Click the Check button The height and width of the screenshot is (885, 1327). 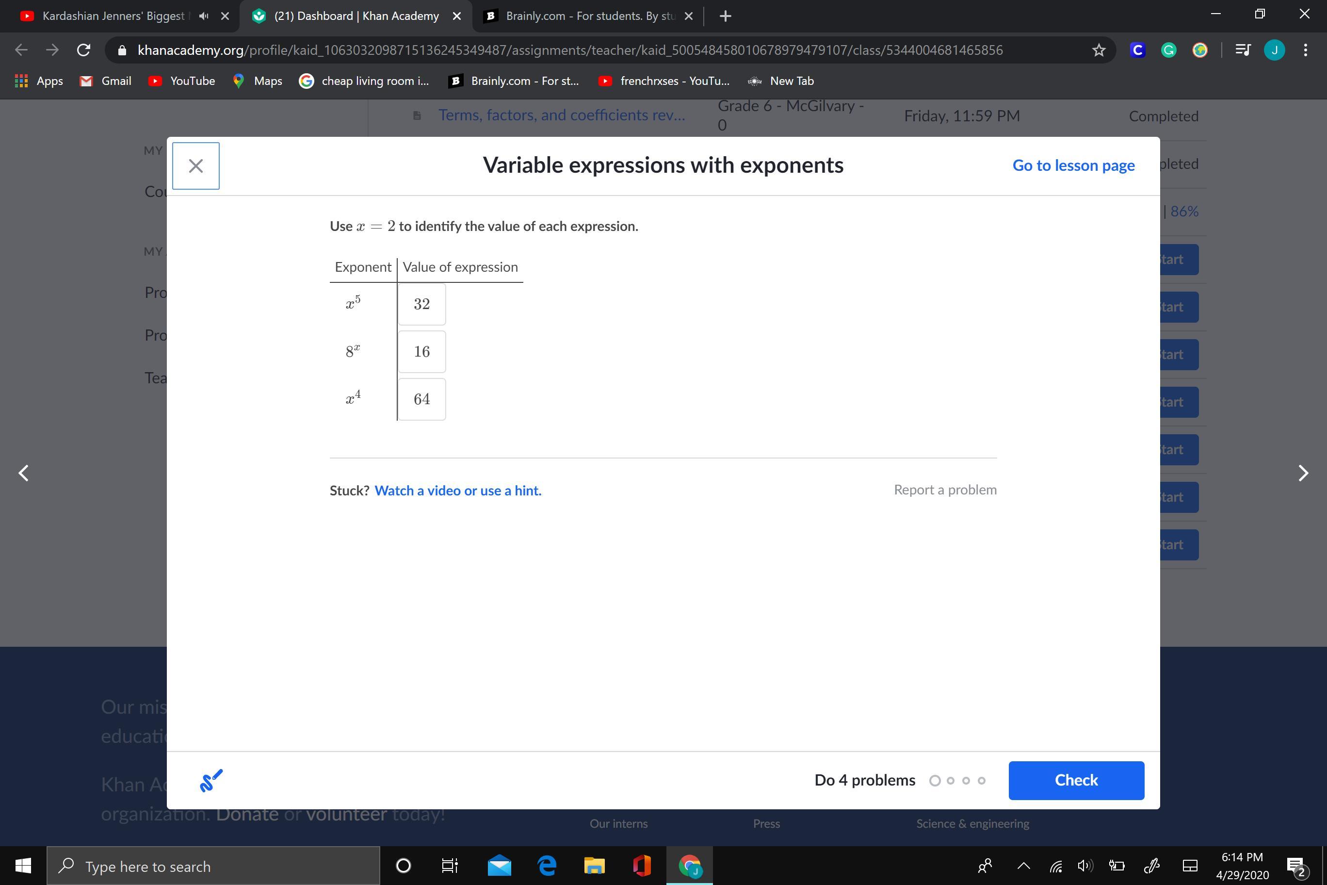(x=1076, y=780)
